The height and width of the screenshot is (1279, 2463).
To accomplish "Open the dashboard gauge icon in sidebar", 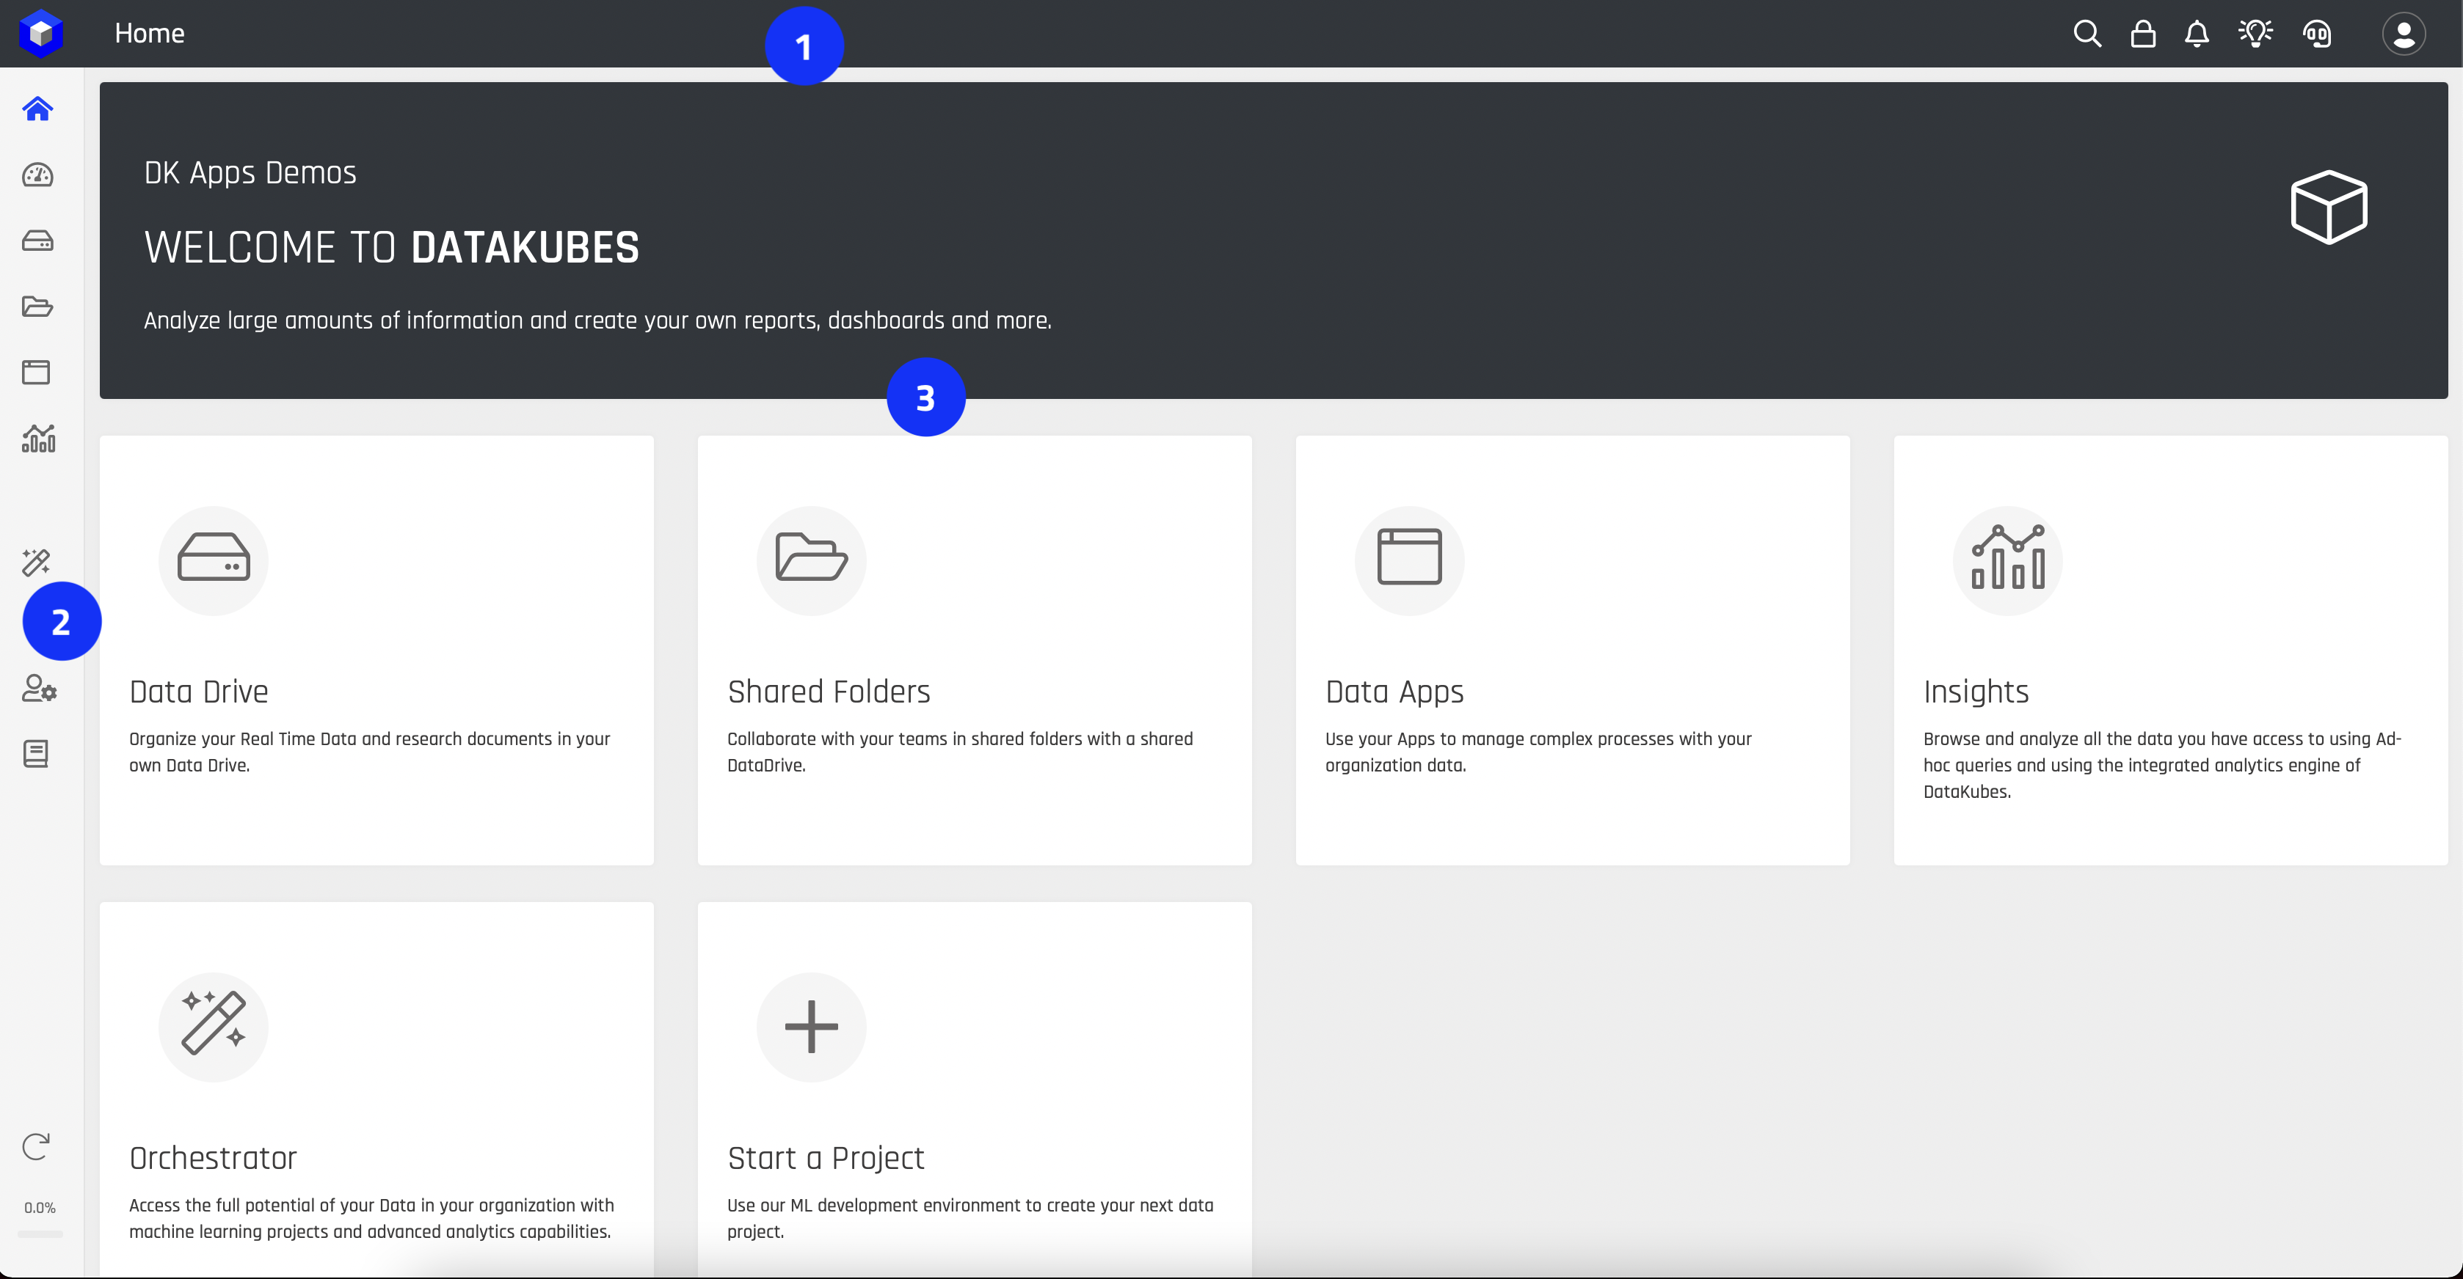I will pyautogui.click(x=37, y=175).
